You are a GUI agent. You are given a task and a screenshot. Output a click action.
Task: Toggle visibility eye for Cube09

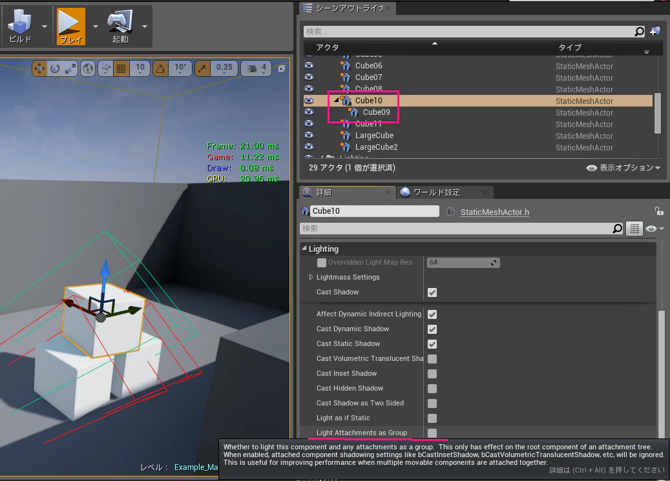(x=308, y=112)
